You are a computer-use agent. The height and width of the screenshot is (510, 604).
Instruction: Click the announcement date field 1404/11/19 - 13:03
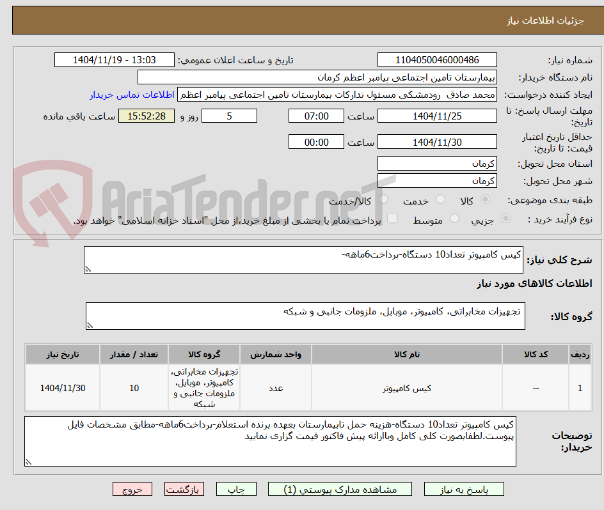tap(115, 60)
